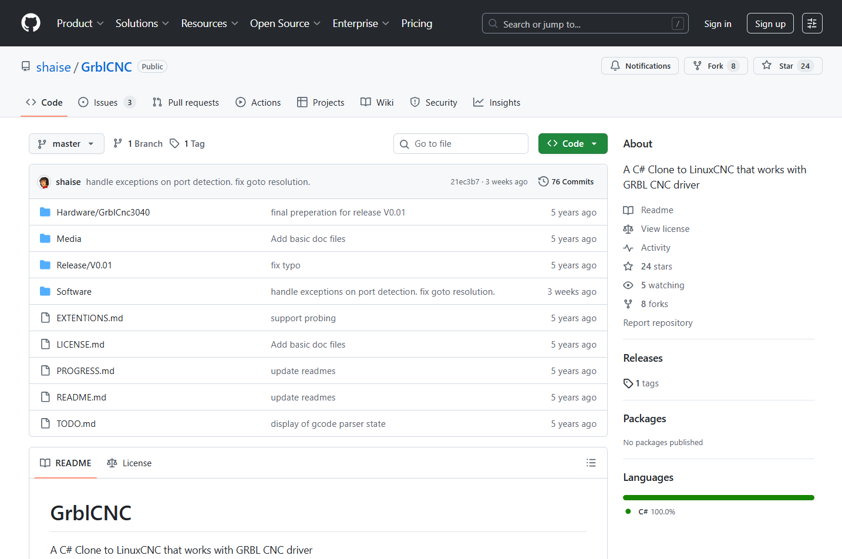Screen dimensions: 842x559
Task: Open commit hash 21ec3b7
Action: click(x=465, y=182)
